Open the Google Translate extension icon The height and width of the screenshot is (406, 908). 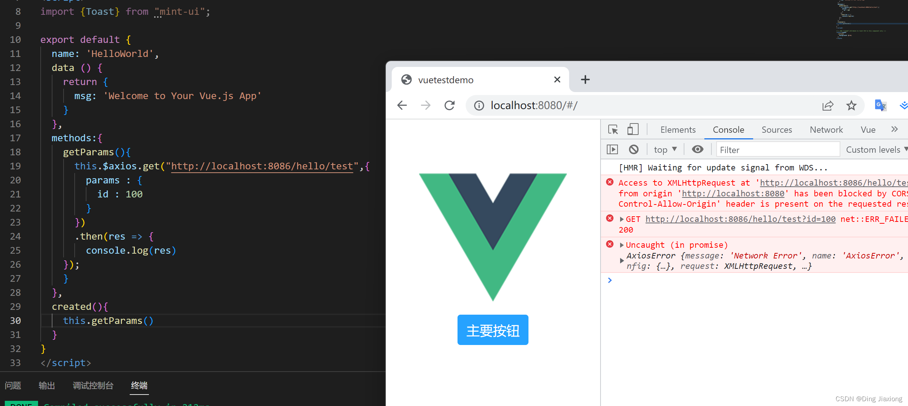click(881, 105)
